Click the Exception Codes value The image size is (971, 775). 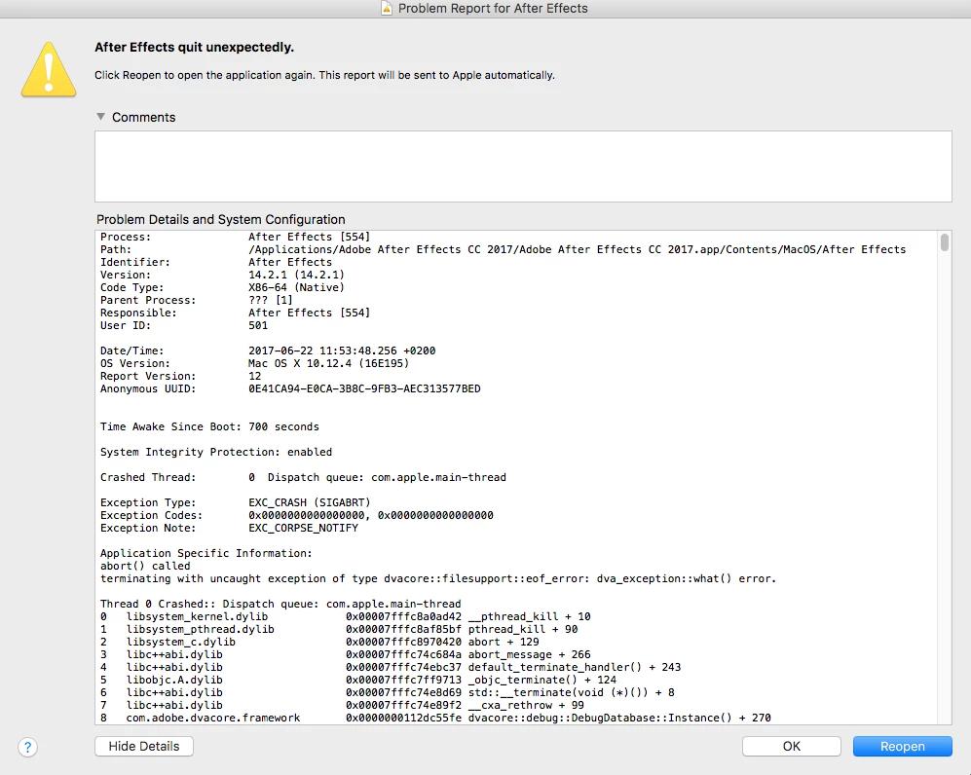pos(370,516)
